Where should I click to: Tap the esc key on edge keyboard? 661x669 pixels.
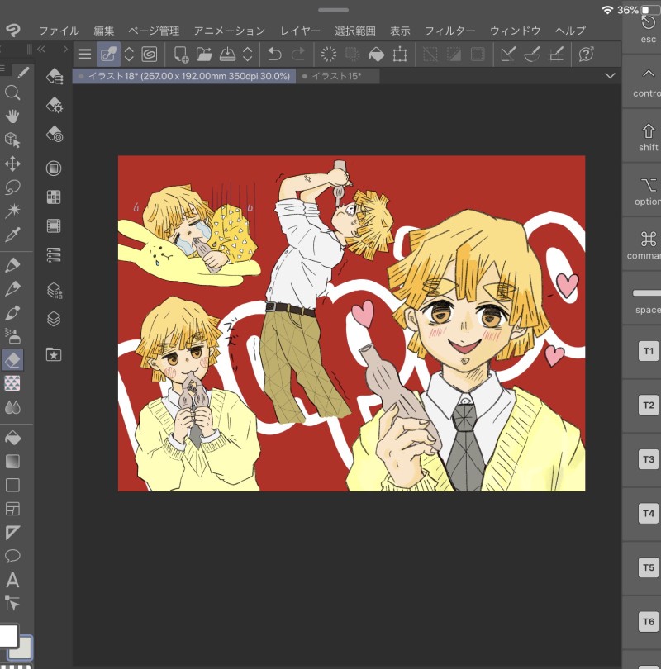pyautogui.click(x=648, y=29)
